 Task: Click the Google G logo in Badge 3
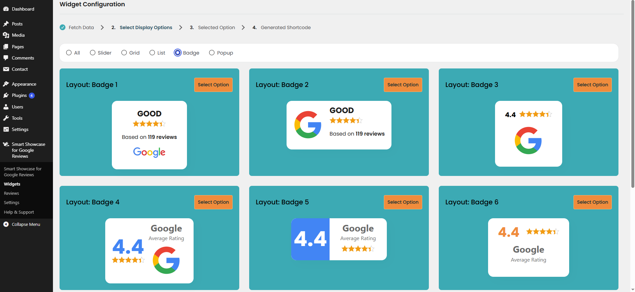[528, 141]
